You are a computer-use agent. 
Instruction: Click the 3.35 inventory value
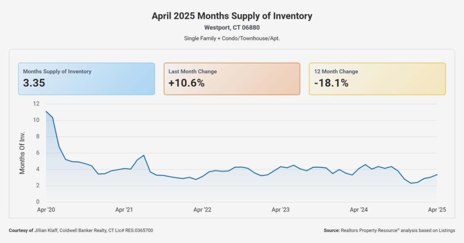[x=34, y=83]
